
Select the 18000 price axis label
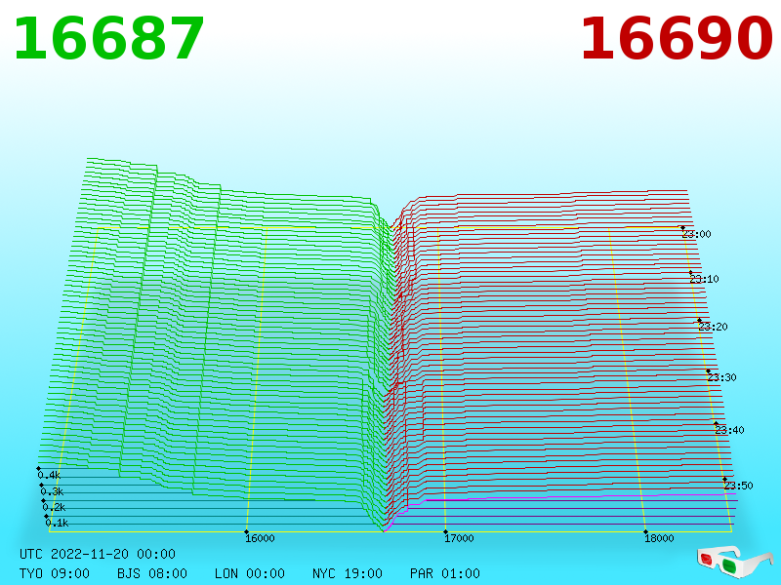[659, 538]
